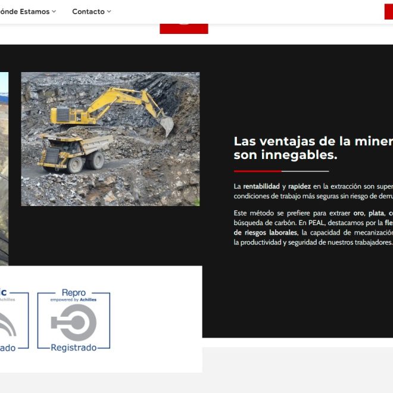Click the red button below the navigation bar

[x=183, y=28]
